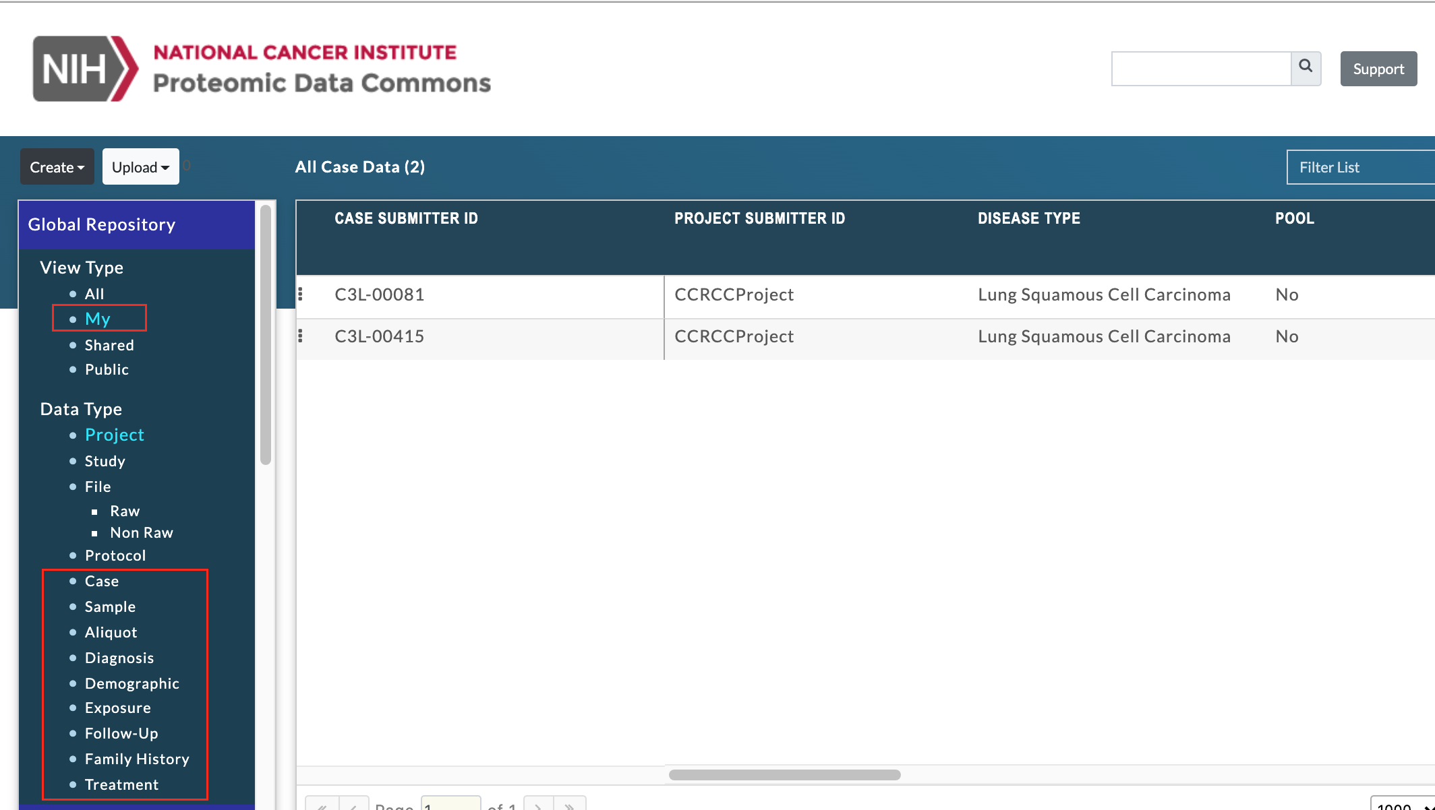Image resolution: width=1435 pixels, height=810 pixels.
Task: Open the Create dropdown
Action: 57,167
